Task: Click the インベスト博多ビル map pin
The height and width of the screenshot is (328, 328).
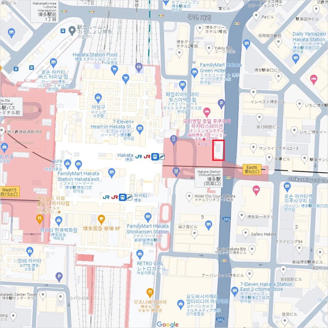Action: 253,93
